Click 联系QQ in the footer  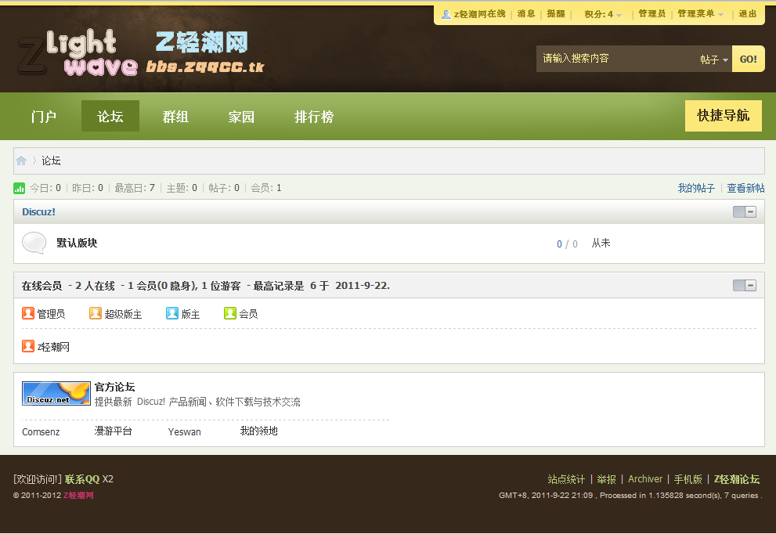click(x=82, y=479)
